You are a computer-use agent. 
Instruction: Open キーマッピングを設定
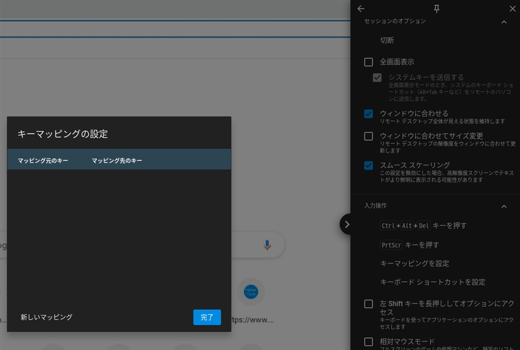pos(414,264)
